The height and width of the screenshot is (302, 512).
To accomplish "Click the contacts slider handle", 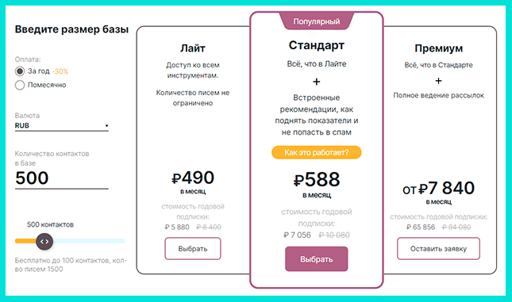I will tap(44, 241).
